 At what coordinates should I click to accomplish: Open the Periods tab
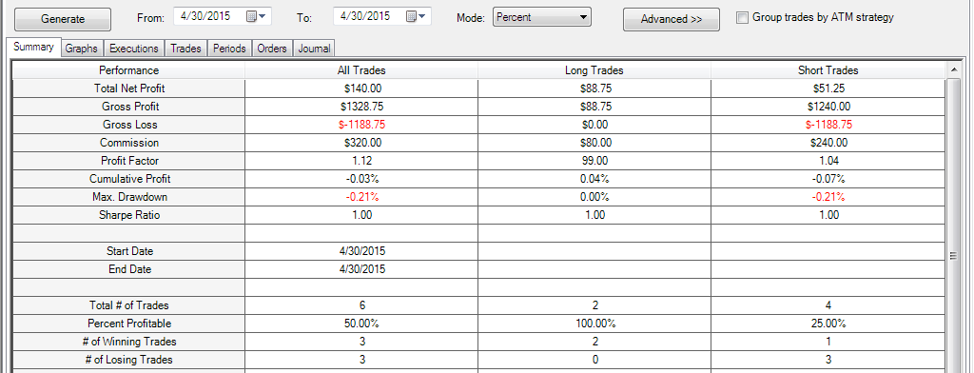point(230,49)
